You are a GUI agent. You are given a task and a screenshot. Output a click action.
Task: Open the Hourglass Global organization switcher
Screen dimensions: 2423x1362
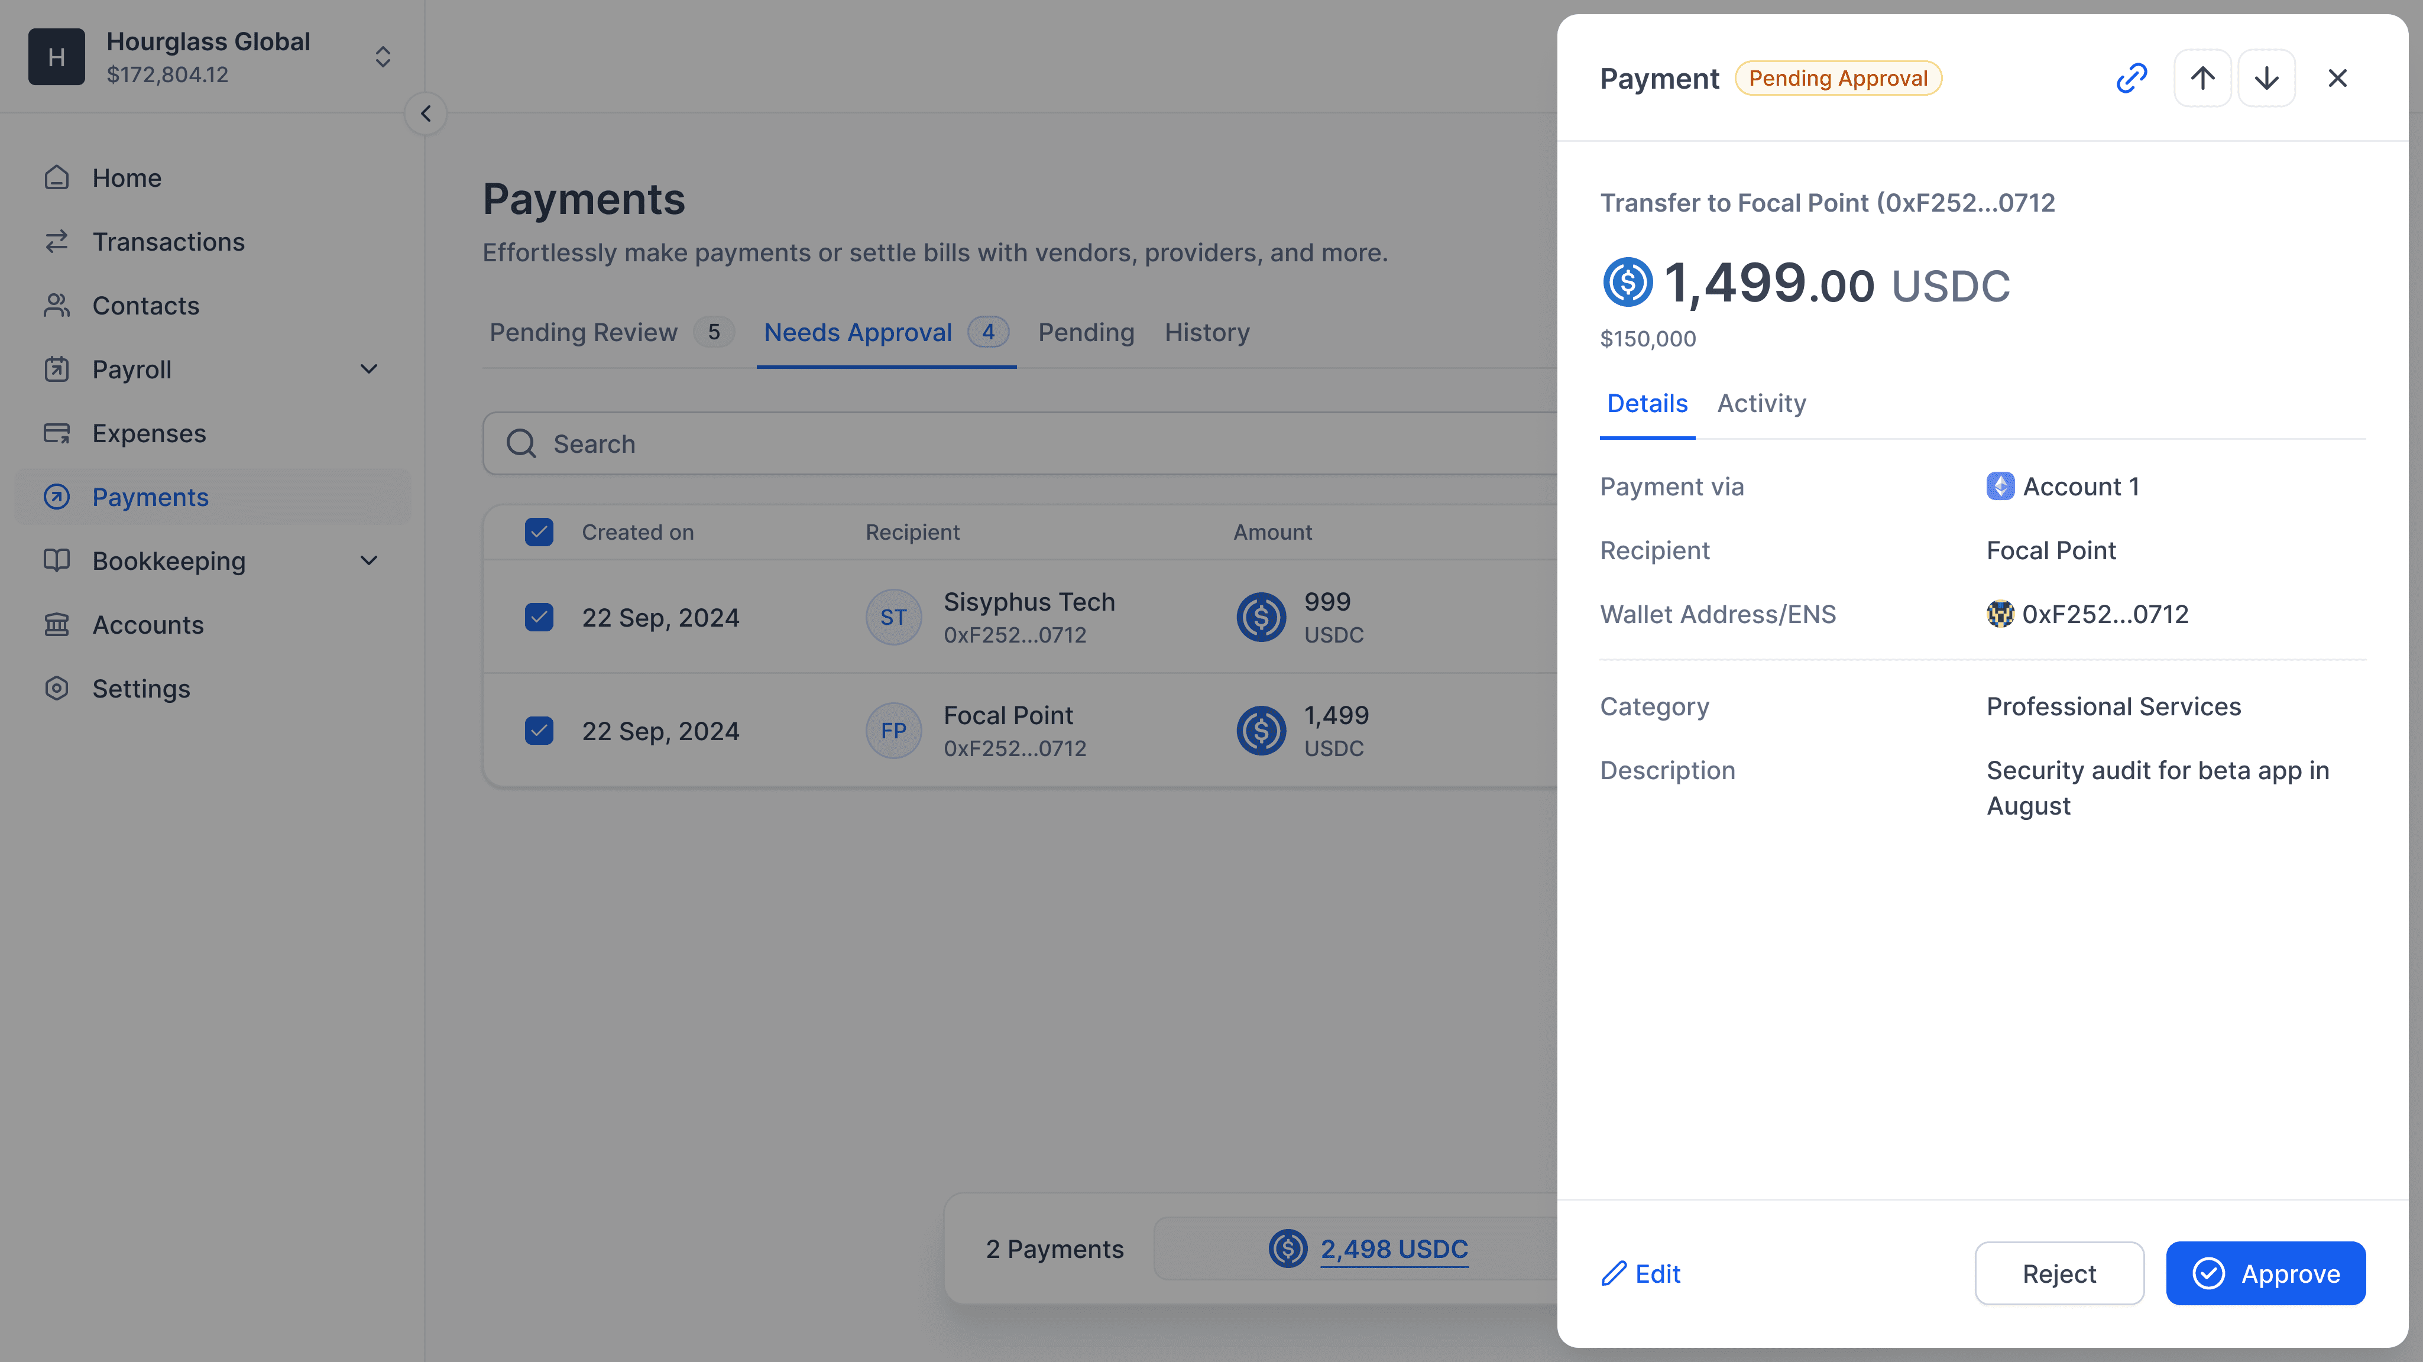tap(382, 56)
